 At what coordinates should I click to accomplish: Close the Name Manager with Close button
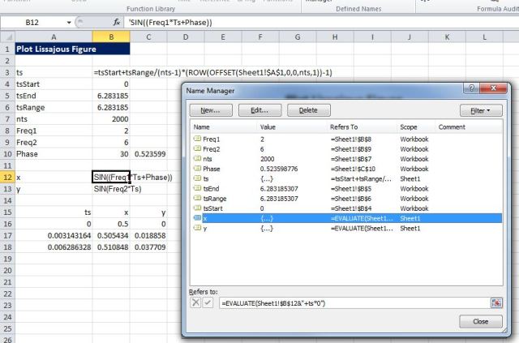pos(480,321)
